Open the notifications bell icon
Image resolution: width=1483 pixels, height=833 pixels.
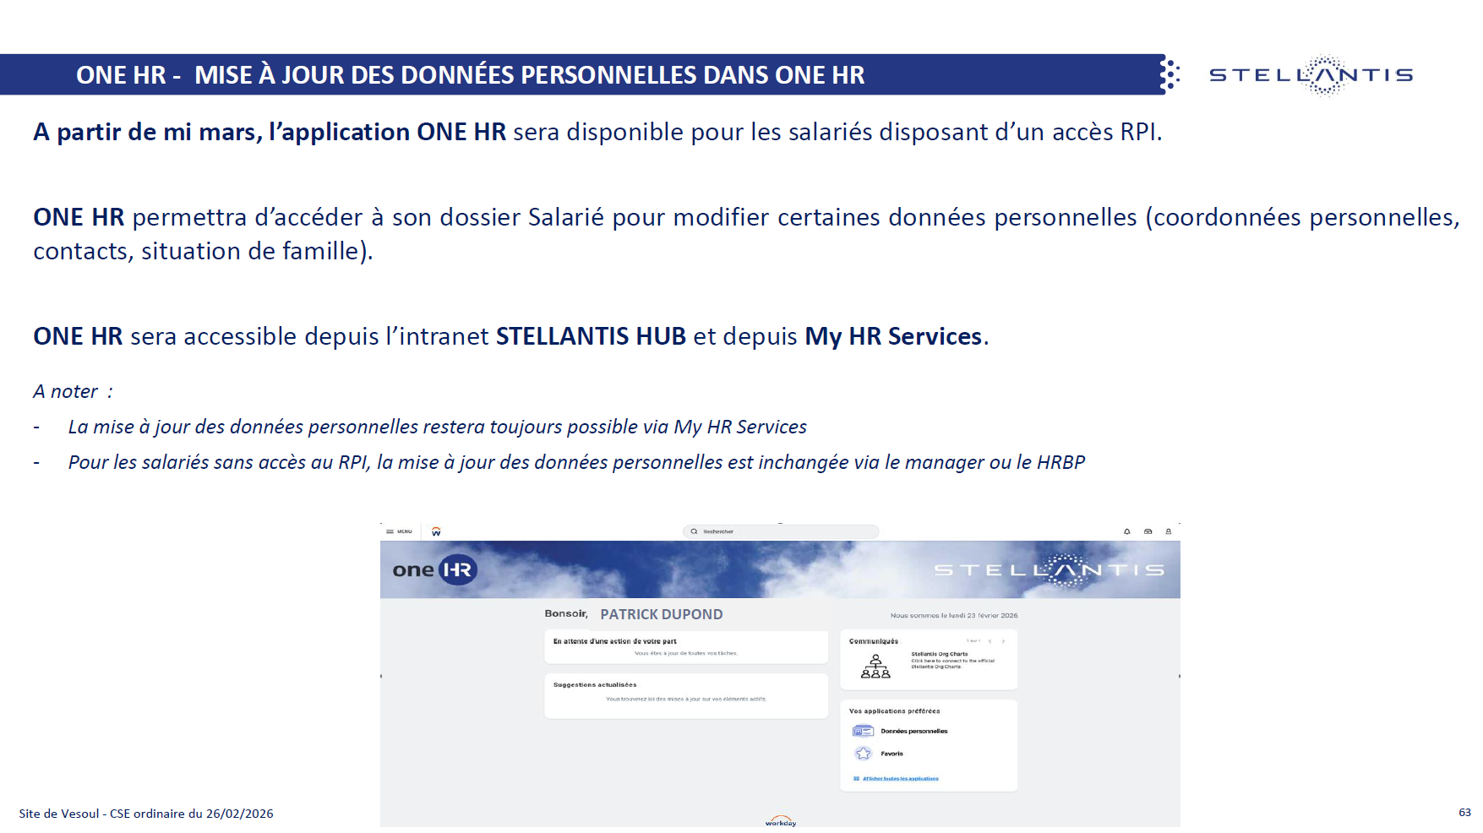(x=1126, y=531)
